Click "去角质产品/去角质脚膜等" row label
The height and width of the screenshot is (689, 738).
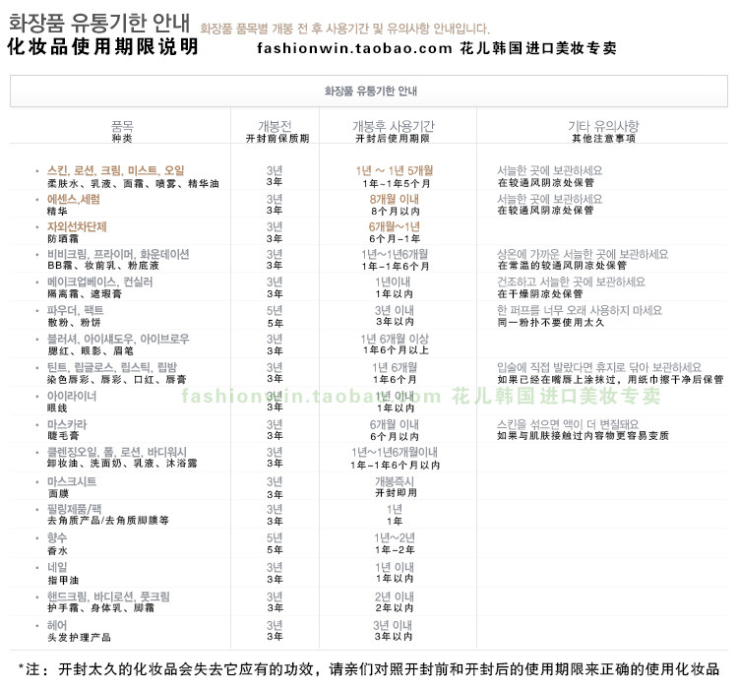(x=108, y=521)
